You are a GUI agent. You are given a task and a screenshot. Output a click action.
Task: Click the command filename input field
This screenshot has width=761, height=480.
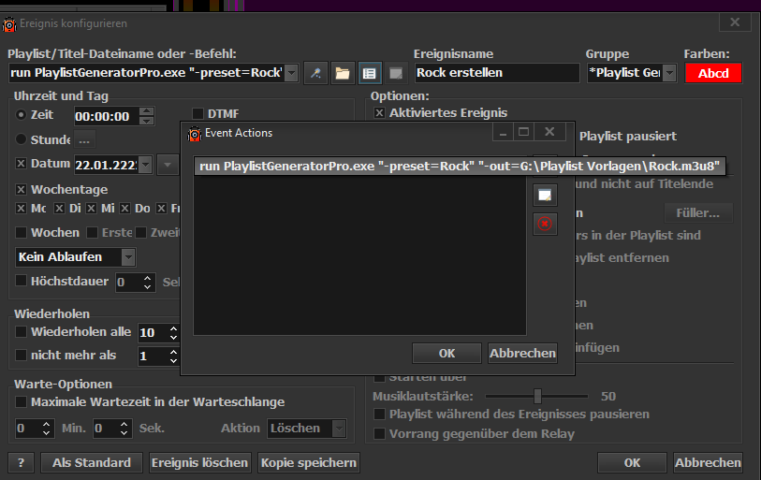click(146, 73)
